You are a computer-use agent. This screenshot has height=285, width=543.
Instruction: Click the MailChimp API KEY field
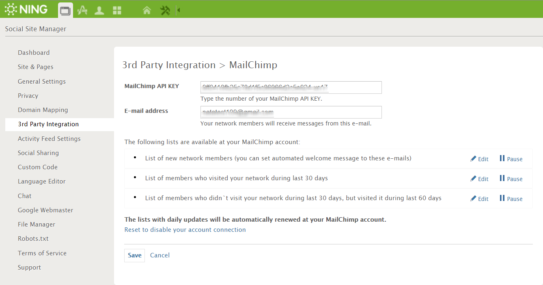pyautogui.click(x=291, y=87)
